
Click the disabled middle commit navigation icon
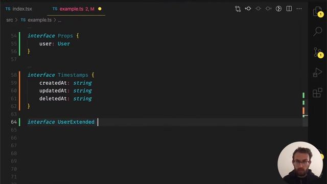(x=258, y=9)
